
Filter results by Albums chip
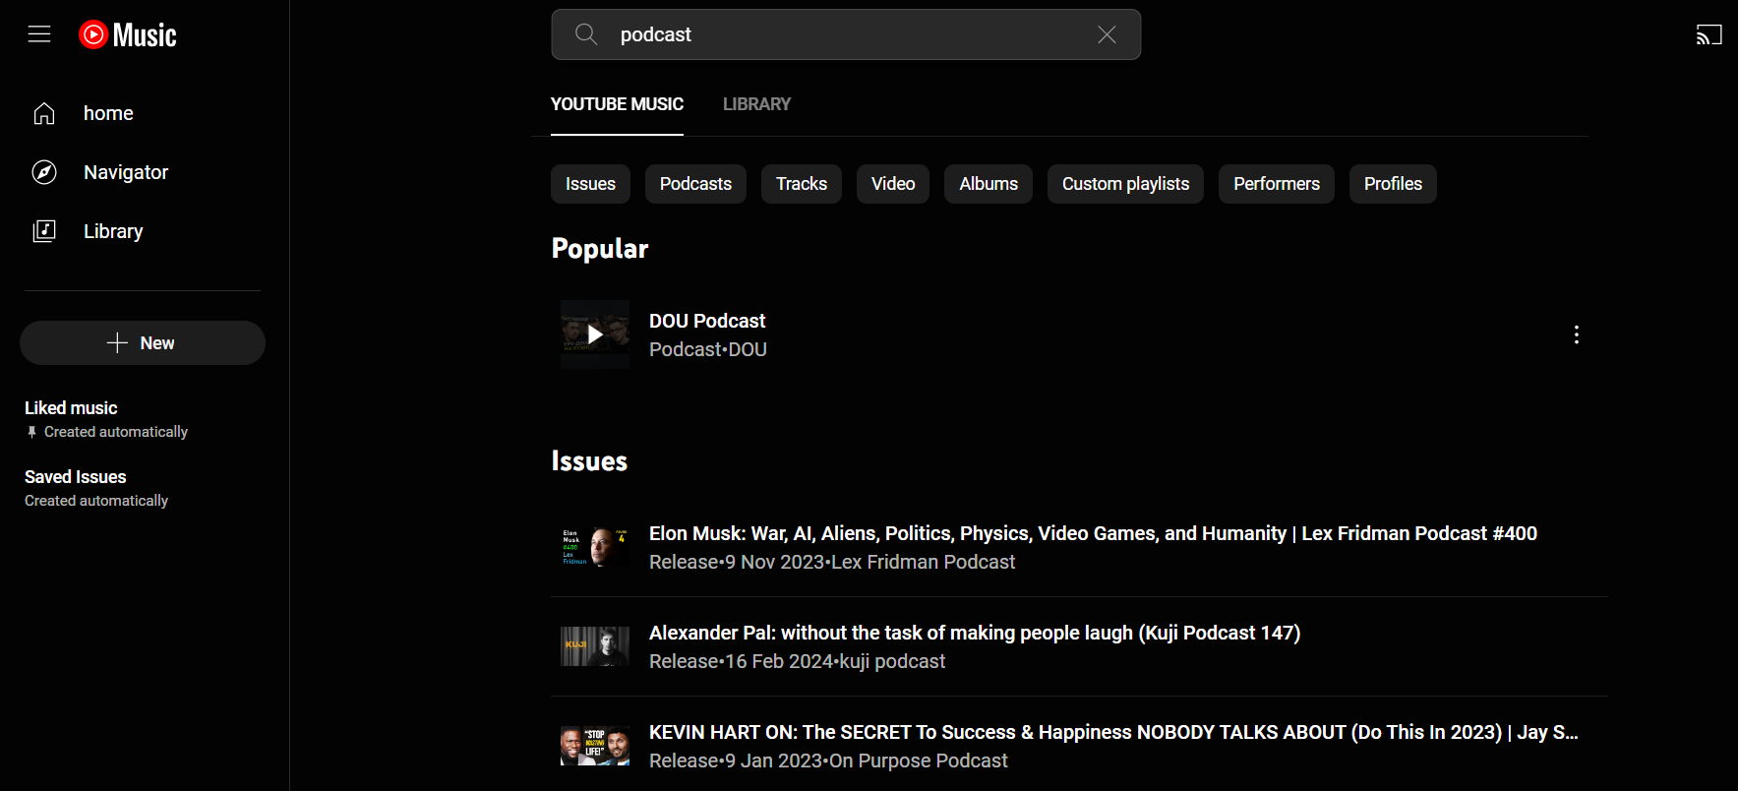click(989, 184)
